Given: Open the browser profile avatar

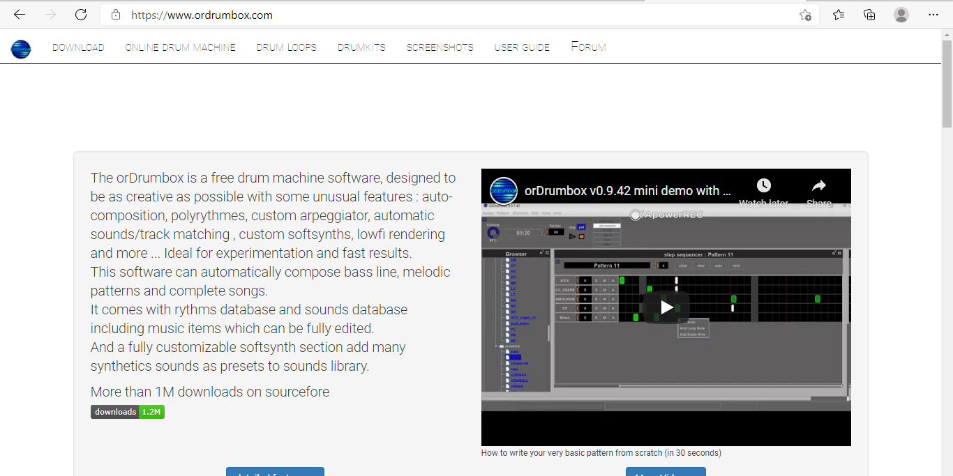Looking at the screenshot, I should (901, 15).
